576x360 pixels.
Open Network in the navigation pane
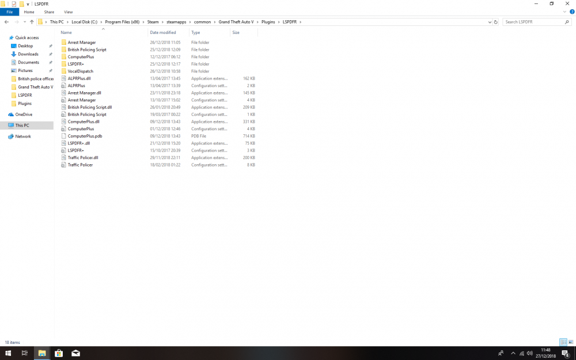coord(23,137)
